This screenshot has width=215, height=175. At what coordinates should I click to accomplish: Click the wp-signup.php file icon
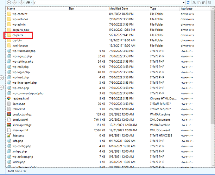point(9,56)
